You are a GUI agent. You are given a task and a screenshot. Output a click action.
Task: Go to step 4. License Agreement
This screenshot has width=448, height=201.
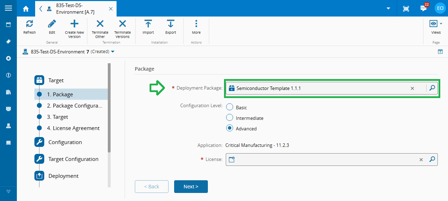tap(73, 128)
